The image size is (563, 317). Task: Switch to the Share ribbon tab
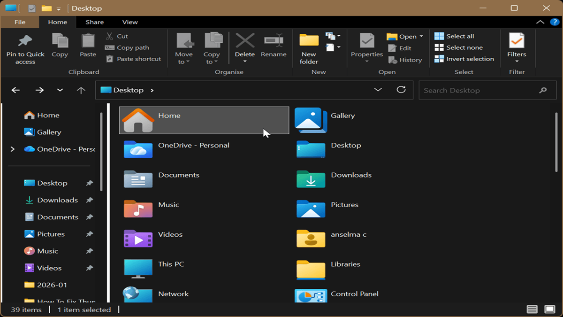click(x=95, y=22)
